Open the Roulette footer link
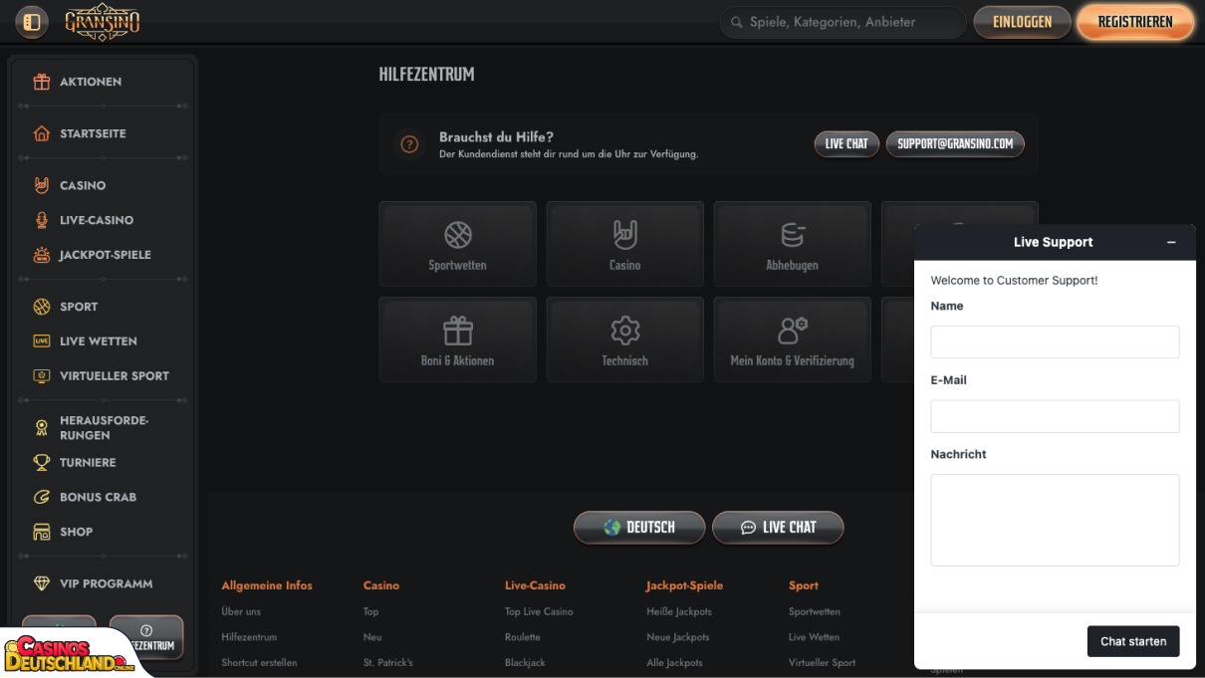 pyautogui.click(x=523, y=637)
